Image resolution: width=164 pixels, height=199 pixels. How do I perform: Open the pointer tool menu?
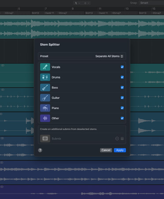77,3
